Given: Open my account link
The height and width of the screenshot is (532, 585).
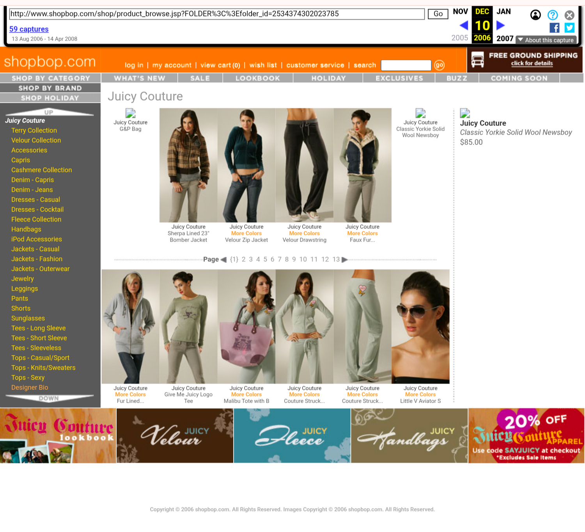Looking at the screenshot, I should pos(172,65).
